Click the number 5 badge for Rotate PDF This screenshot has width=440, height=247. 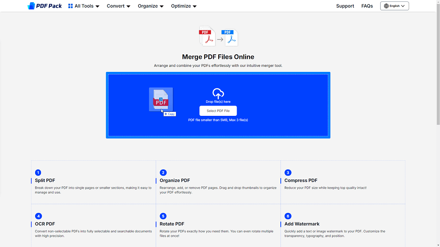[163, 216]
